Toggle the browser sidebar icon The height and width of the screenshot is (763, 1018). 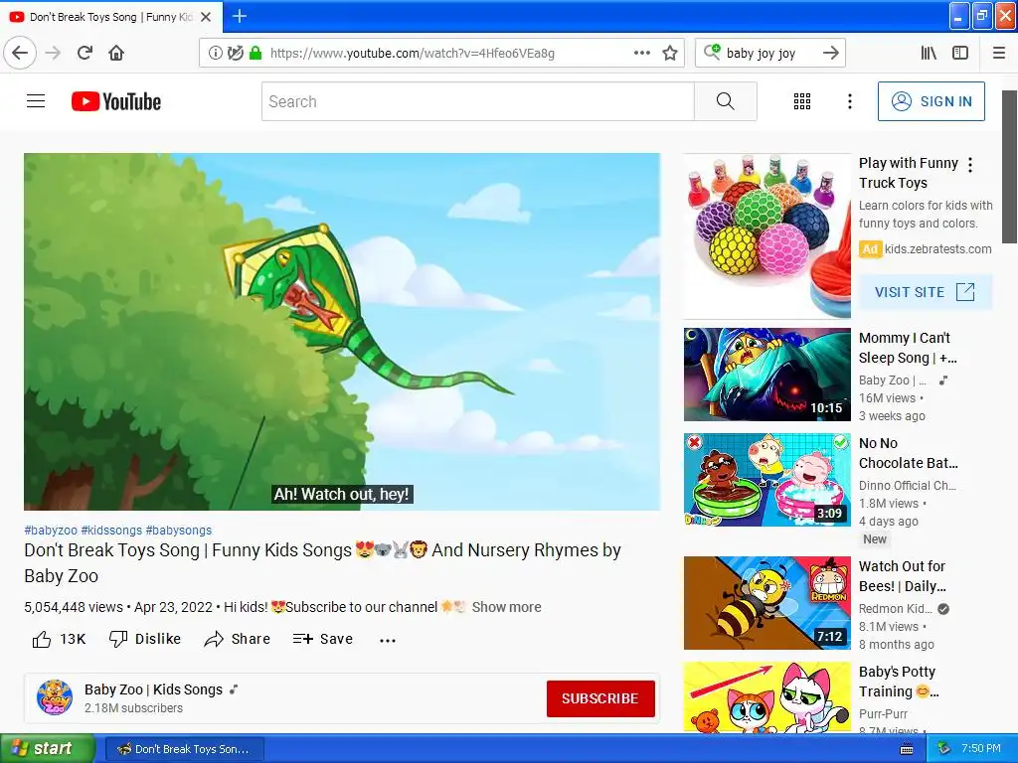point(960,53)
